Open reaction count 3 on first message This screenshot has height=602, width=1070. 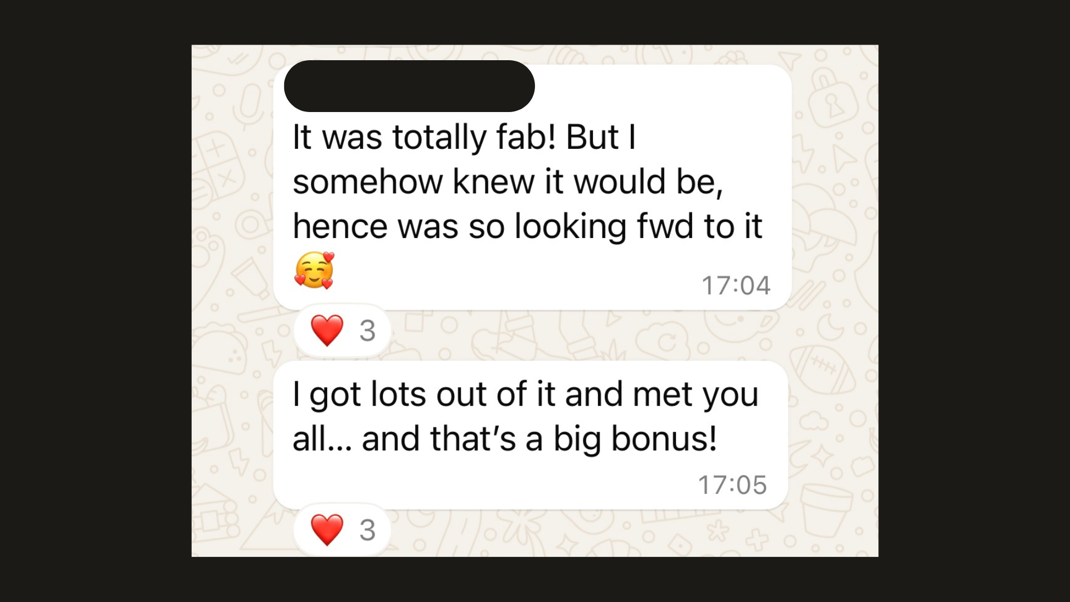[367, 331]
